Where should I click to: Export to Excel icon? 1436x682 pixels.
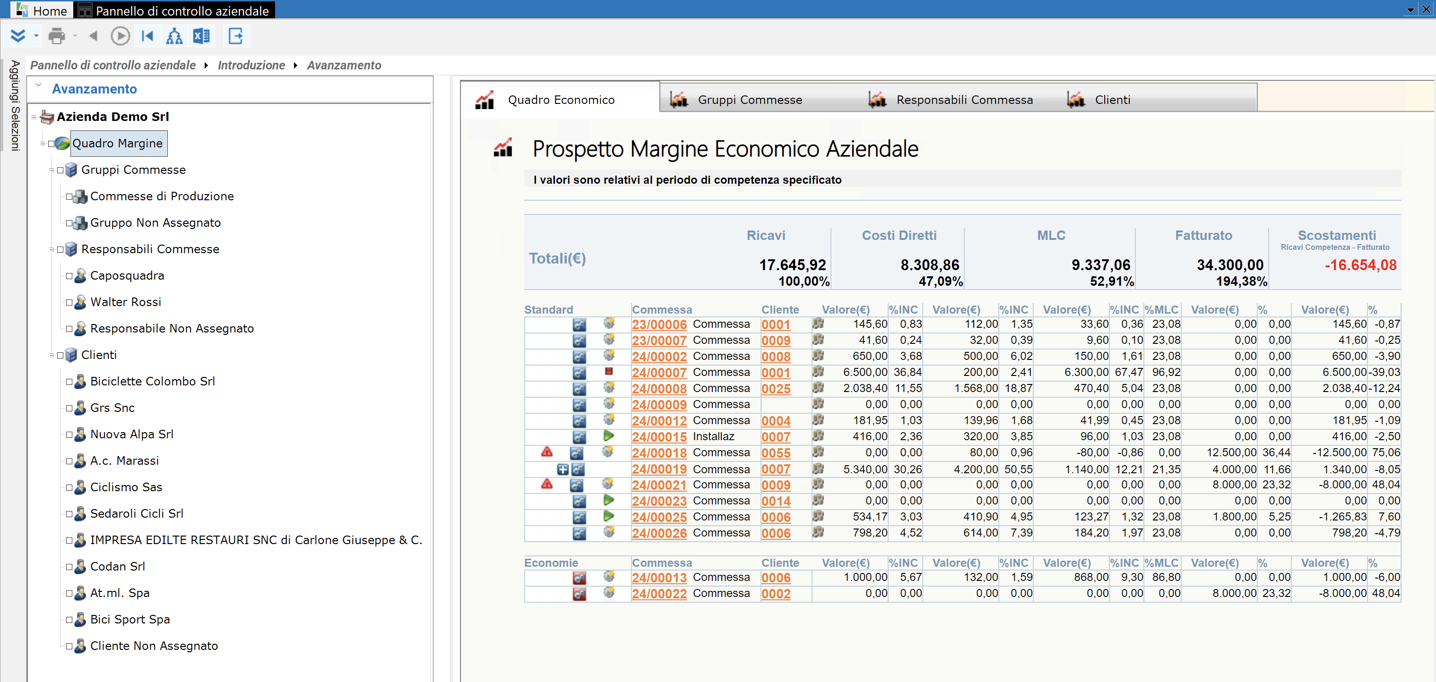(201, 36)
